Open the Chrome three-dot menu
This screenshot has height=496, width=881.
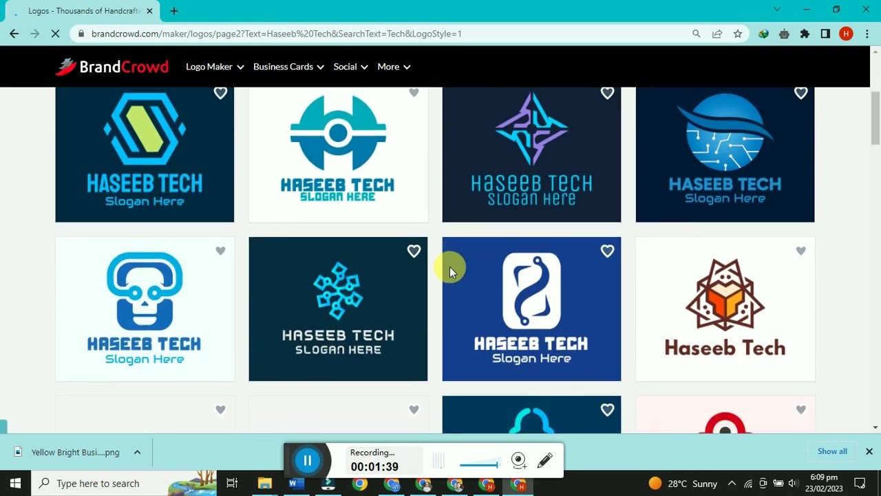pyautogui.click(x=867, y=34)
